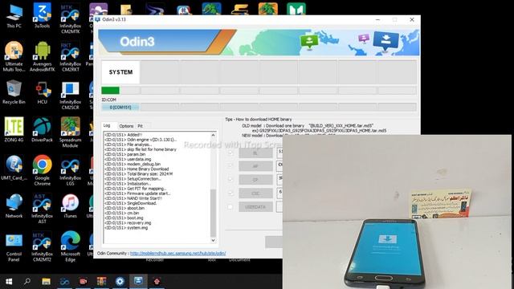Click the SYSTEM status box

(120, 72)
